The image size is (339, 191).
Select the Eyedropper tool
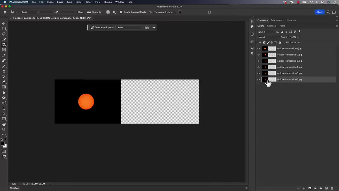pyautogui.click(x=4, y=55)
